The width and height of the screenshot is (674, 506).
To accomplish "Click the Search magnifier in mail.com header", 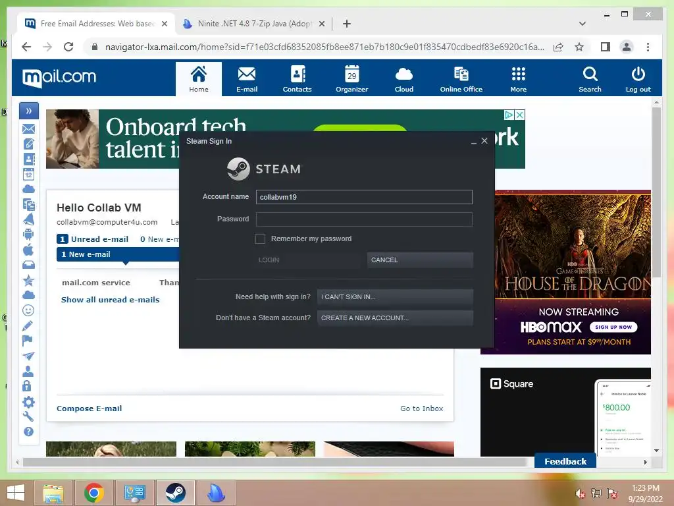I will click(x=590, y=79).
